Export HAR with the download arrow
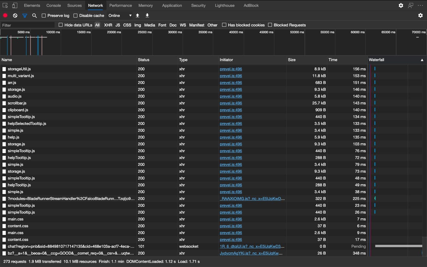 147,15
